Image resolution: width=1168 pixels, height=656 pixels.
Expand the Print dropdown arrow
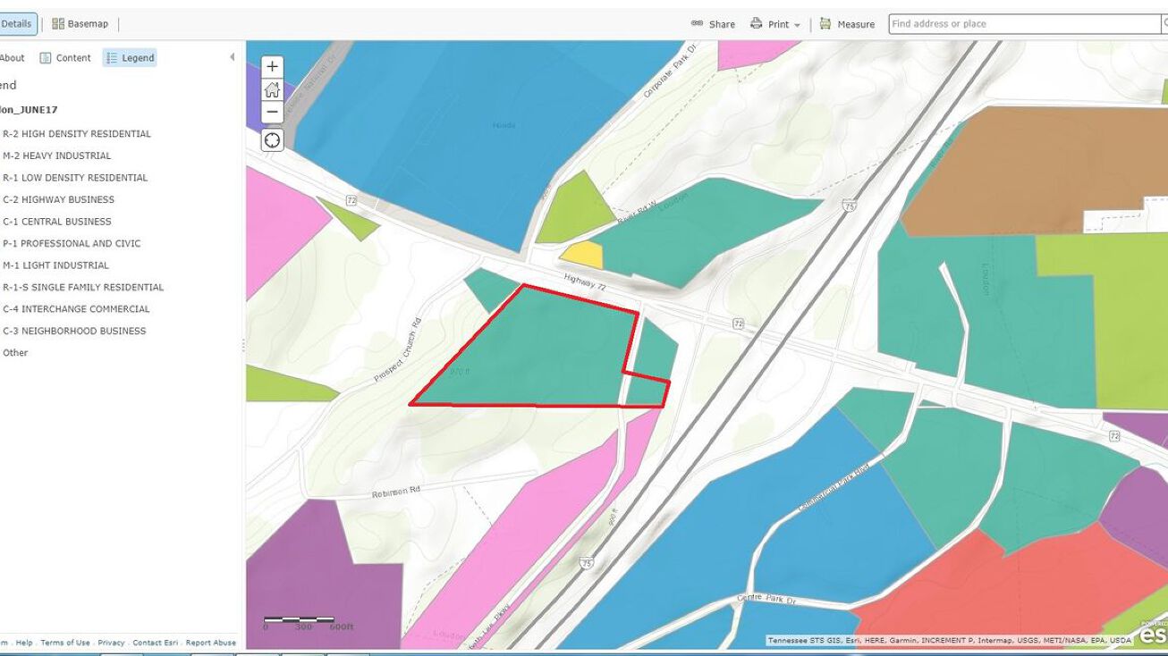click(x=797, y=25)
